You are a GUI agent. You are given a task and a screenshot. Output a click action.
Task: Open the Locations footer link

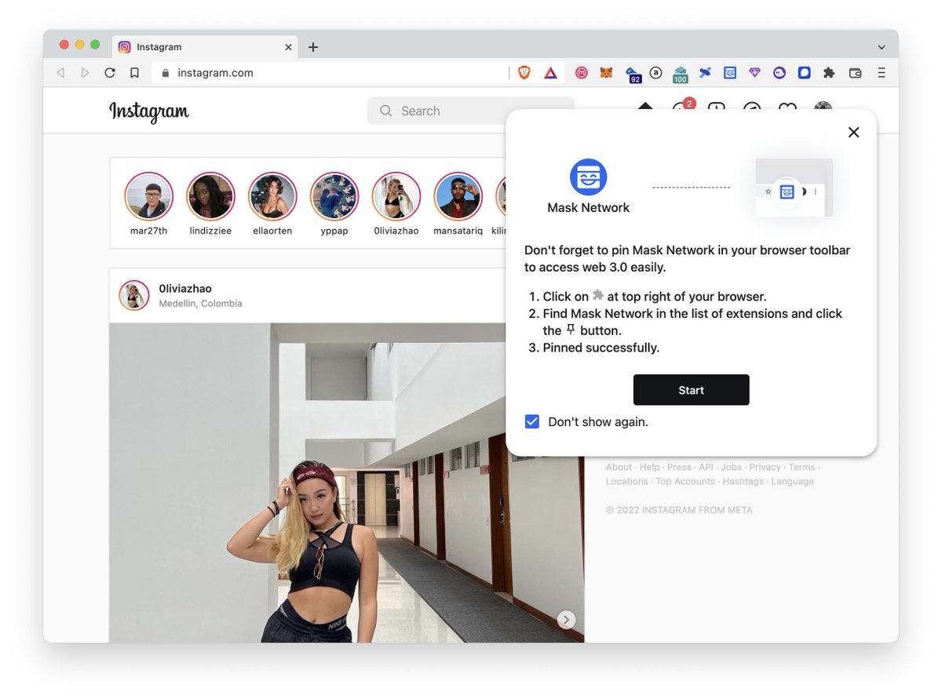[627, 482]
